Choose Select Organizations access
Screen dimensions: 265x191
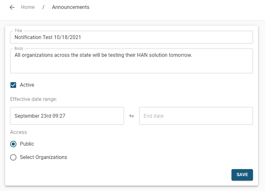click(x=13, y=157)
